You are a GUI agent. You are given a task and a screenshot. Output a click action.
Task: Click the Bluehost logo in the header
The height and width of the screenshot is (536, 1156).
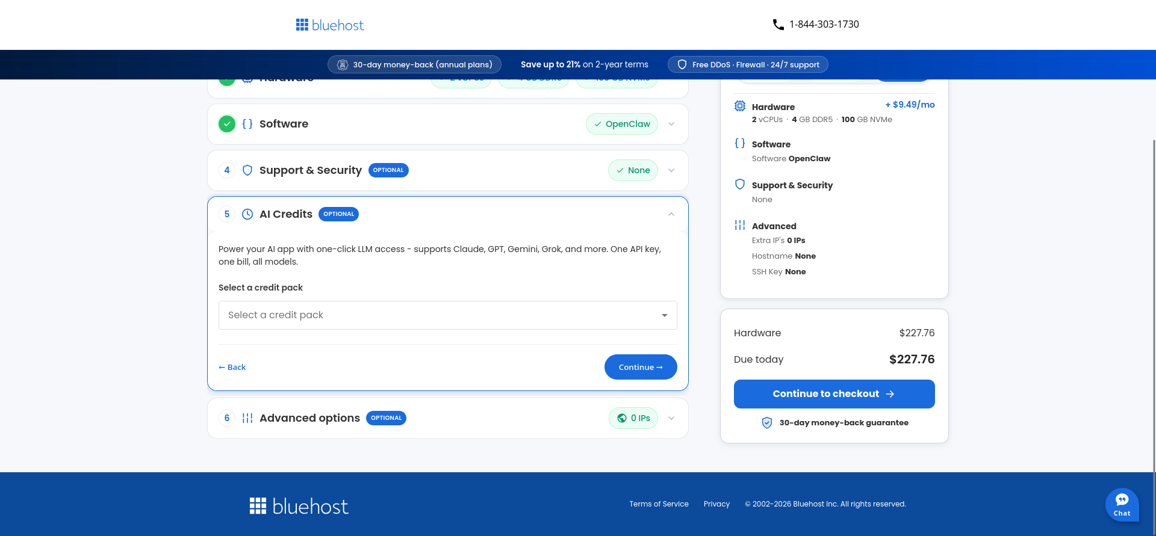[330, 25]
